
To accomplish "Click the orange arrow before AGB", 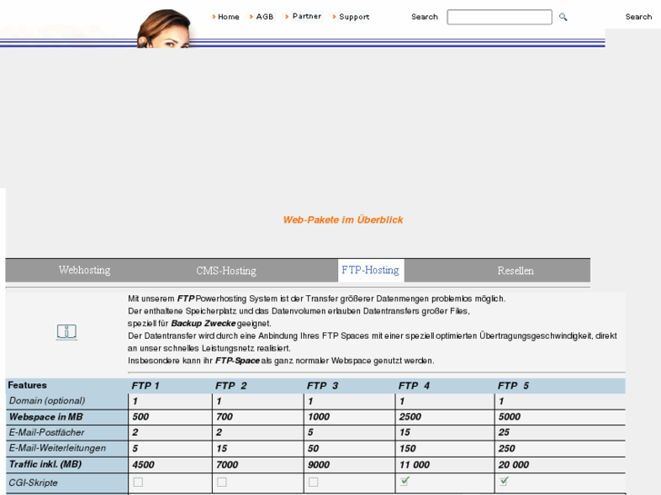I will pyautogui.click(x=251, y=17).
